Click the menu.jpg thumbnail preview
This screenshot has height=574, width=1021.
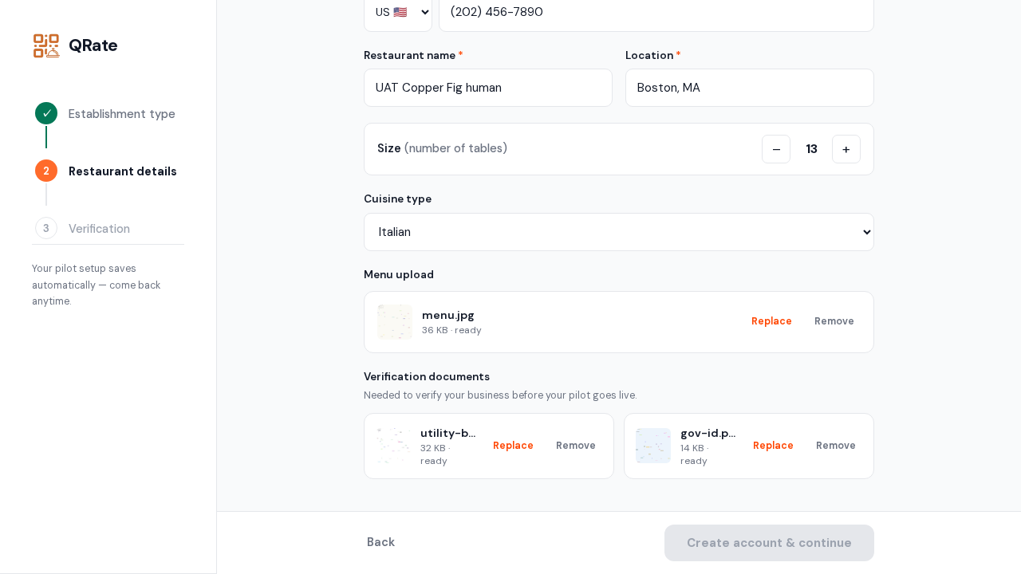pyautogui.click(x=395, y=322)
